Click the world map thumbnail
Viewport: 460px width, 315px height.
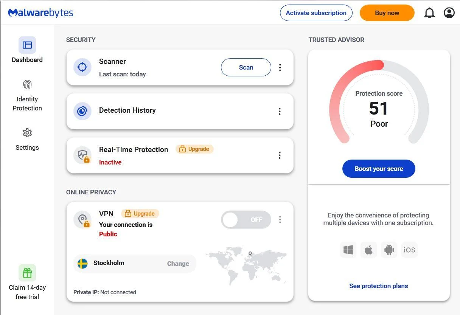click(x=246, y=266)
